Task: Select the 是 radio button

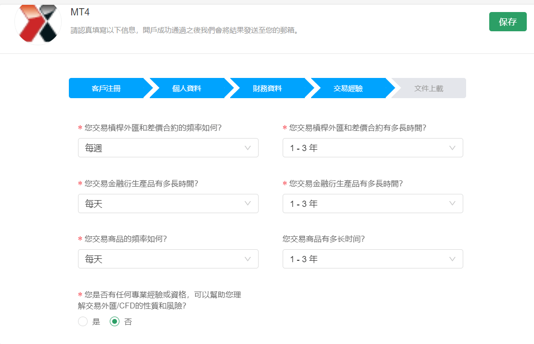Action: tap(83, 322)
